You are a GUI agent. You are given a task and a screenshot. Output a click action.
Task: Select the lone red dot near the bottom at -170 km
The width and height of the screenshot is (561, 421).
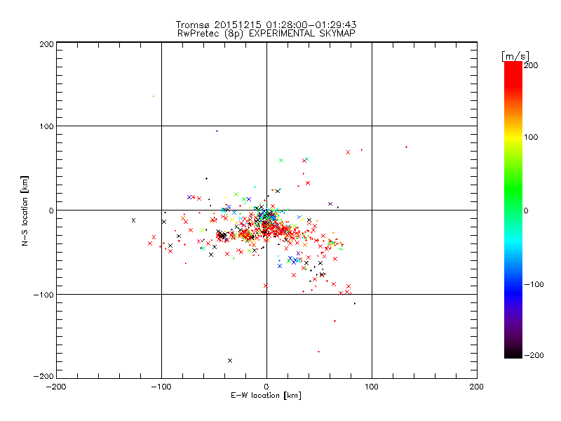[318, 352]
